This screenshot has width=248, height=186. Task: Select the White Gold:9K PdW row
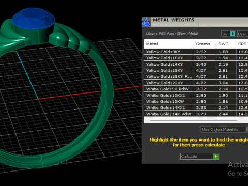(196, 89)
